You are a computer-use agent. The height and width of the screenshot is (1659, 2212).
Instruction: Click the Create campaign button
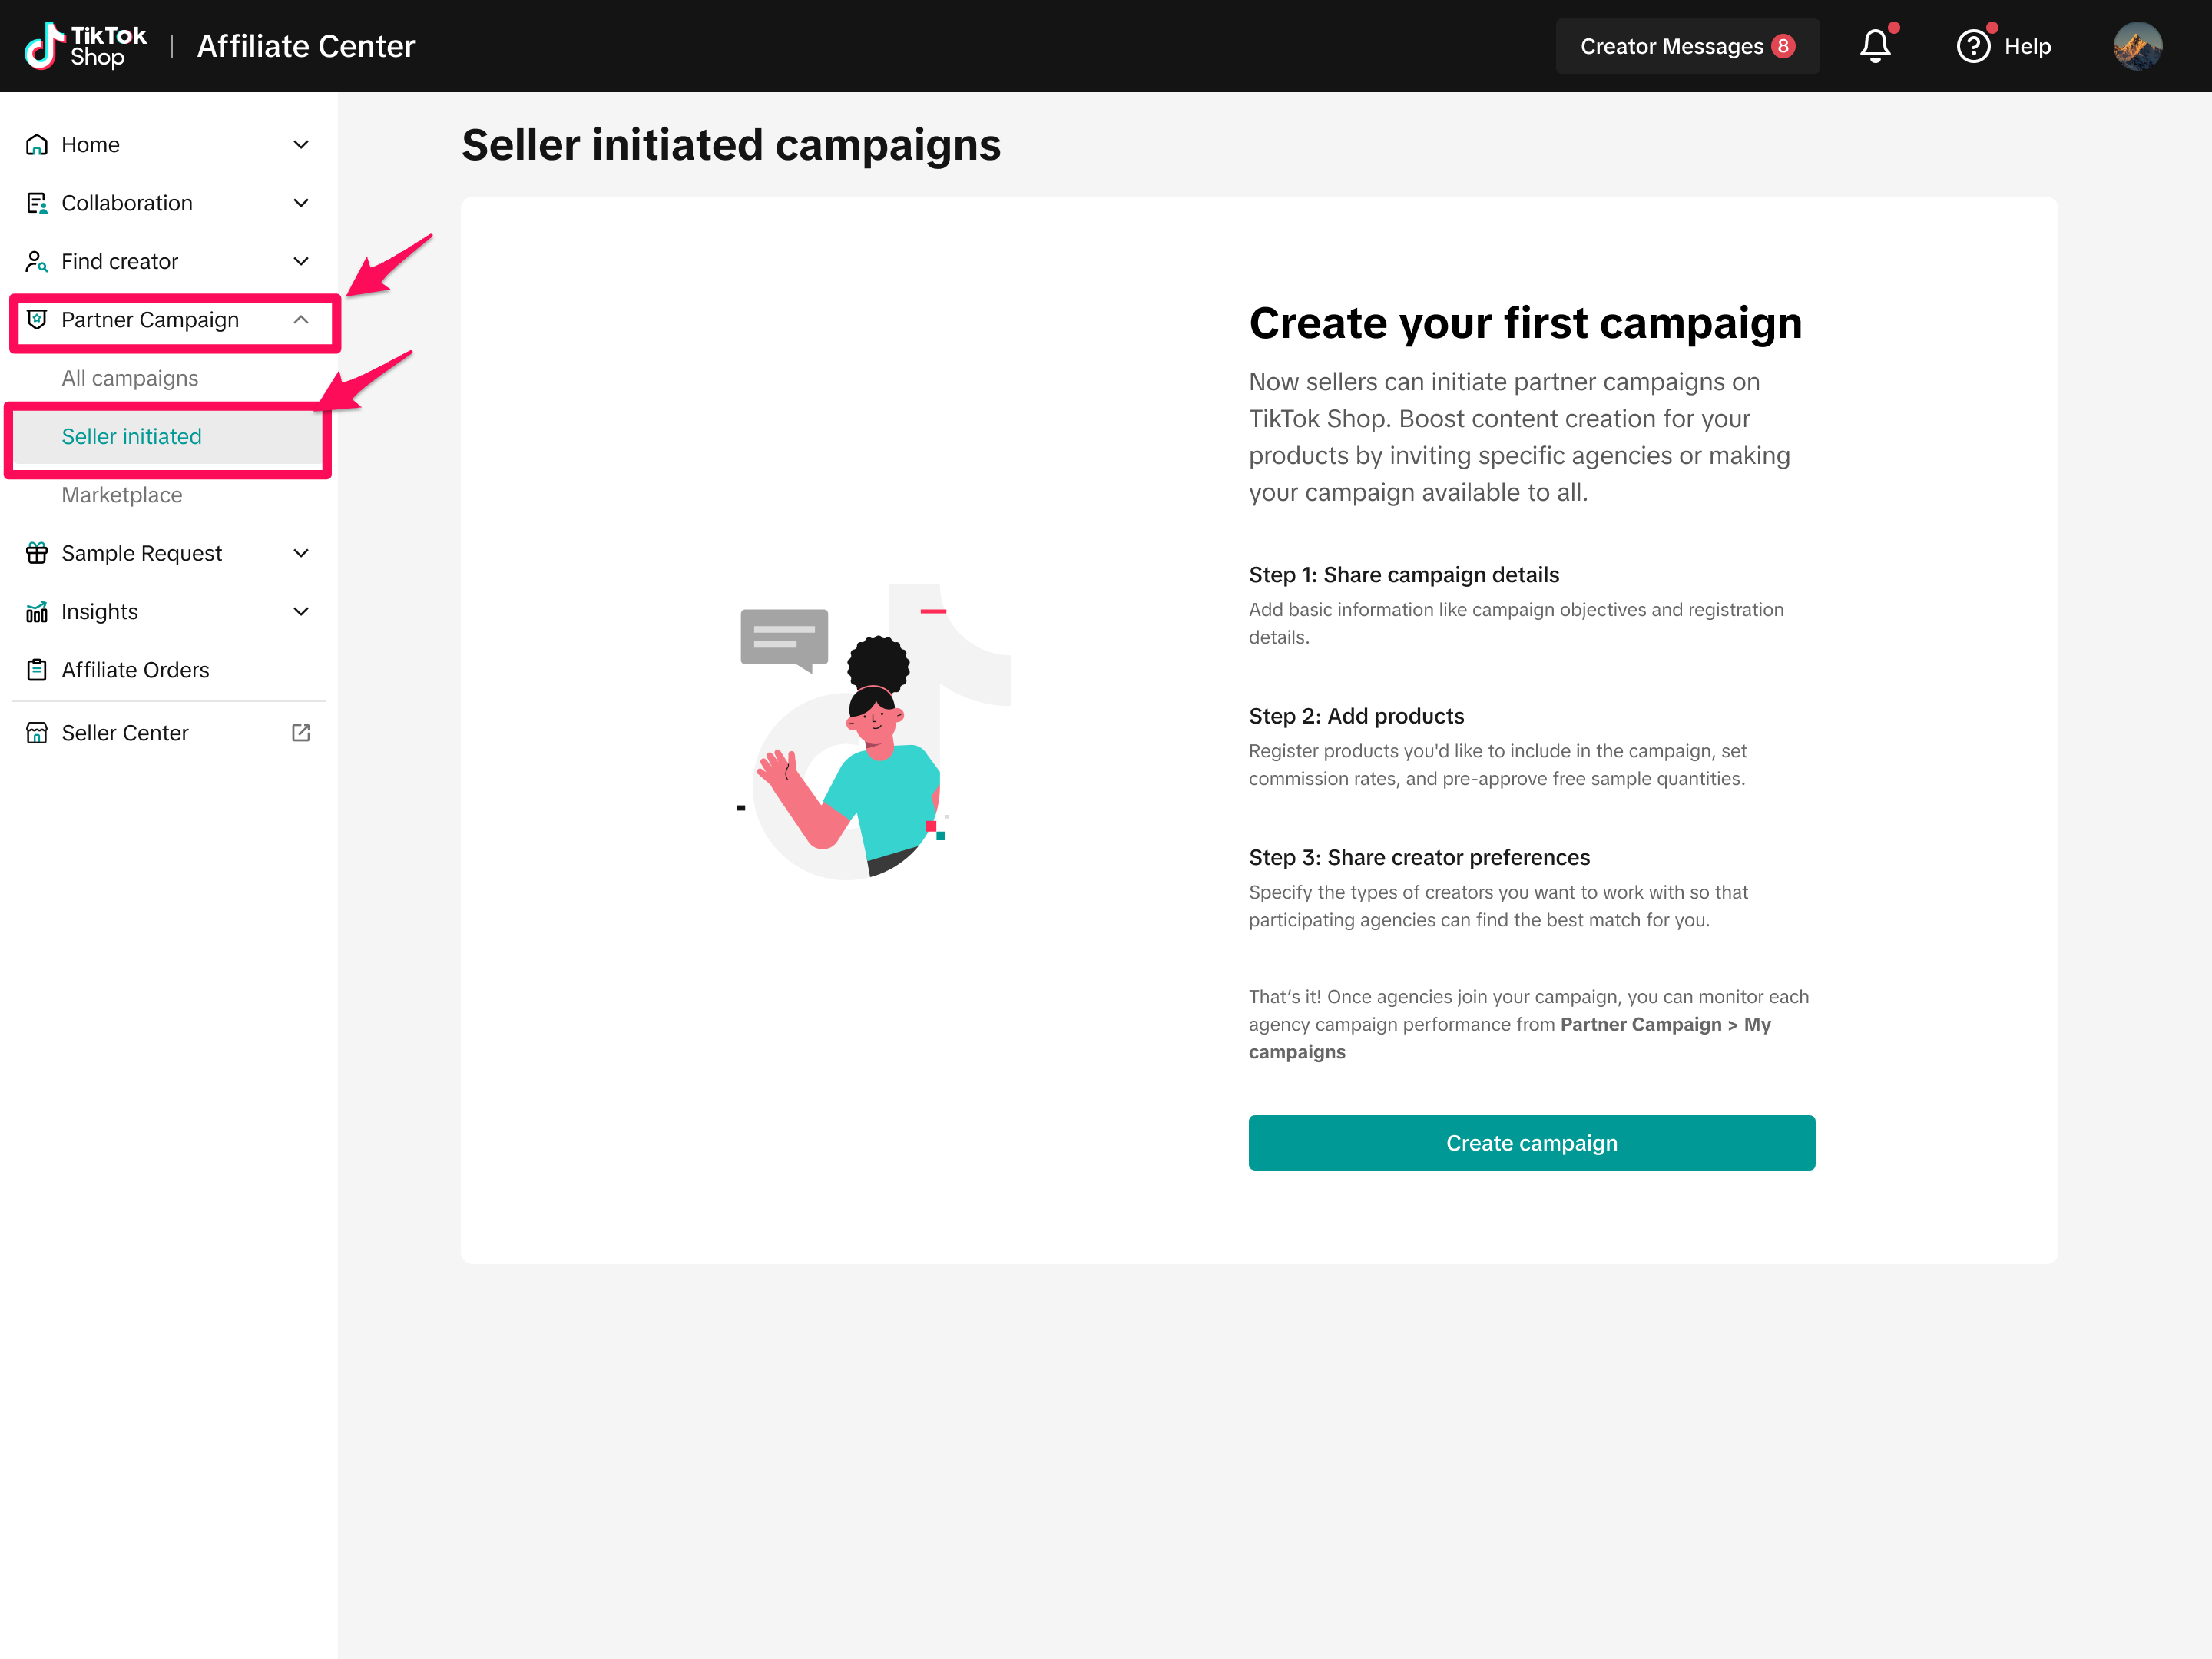pos(1531,1143)
